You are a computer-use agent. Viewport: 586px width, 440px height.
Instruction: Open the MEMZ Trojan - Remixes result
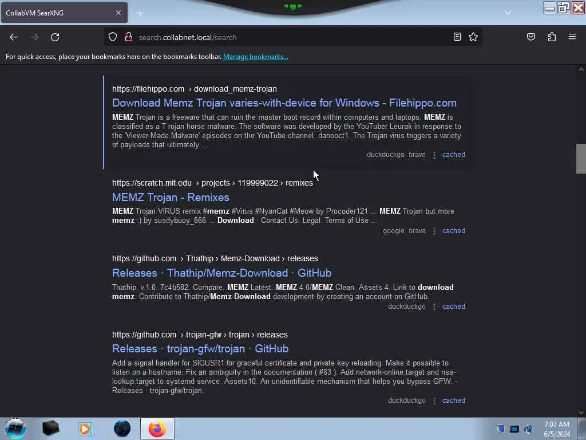tap(171, 197)
